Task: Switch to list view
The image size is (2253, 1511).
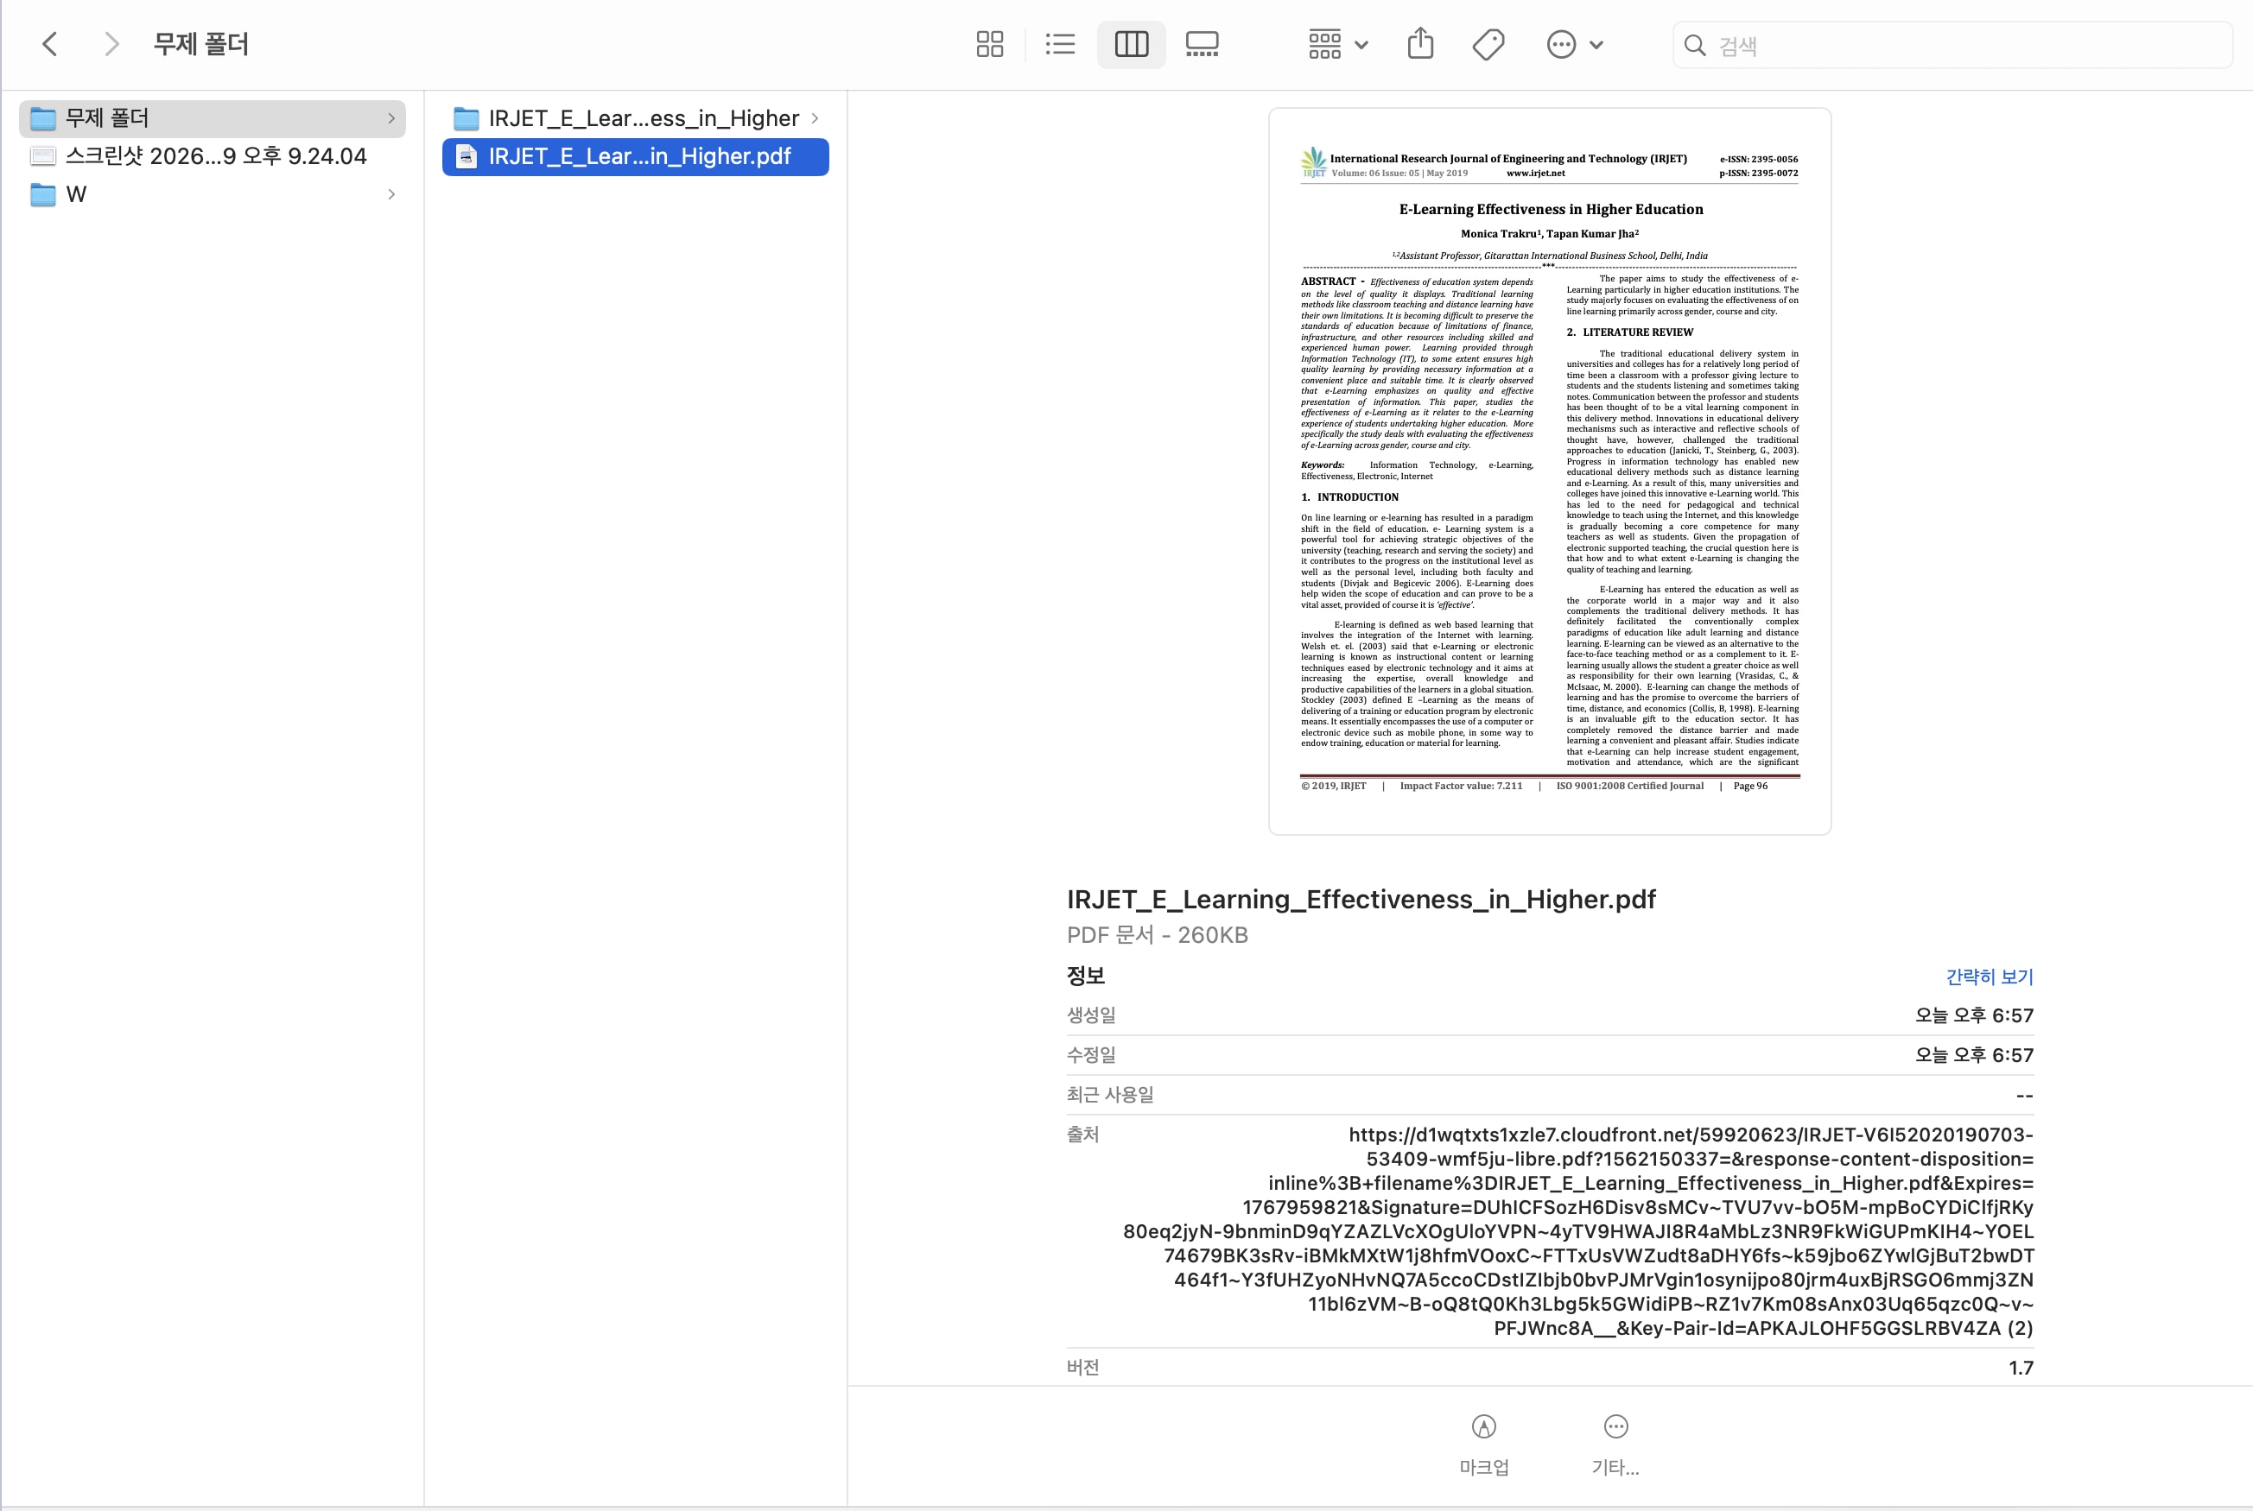Action: [1059, 44]
